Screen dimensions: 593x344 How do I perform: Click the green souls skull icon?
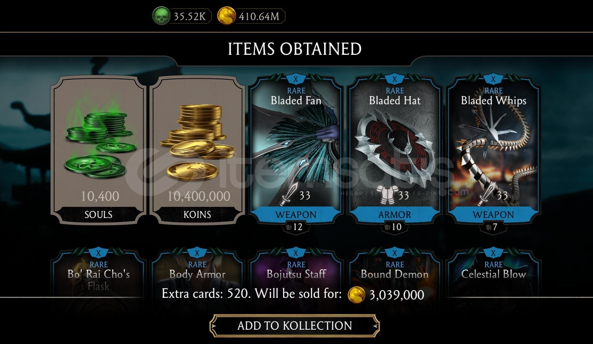pyautogui.click(x=162, y=16)
